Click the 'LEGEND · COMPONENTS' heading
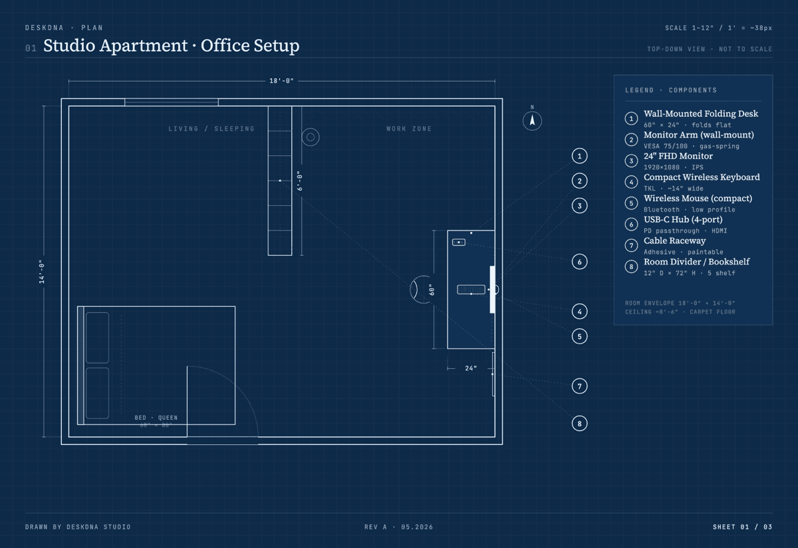Viewport: 798px width, 548px height. [x=671, y=90]
